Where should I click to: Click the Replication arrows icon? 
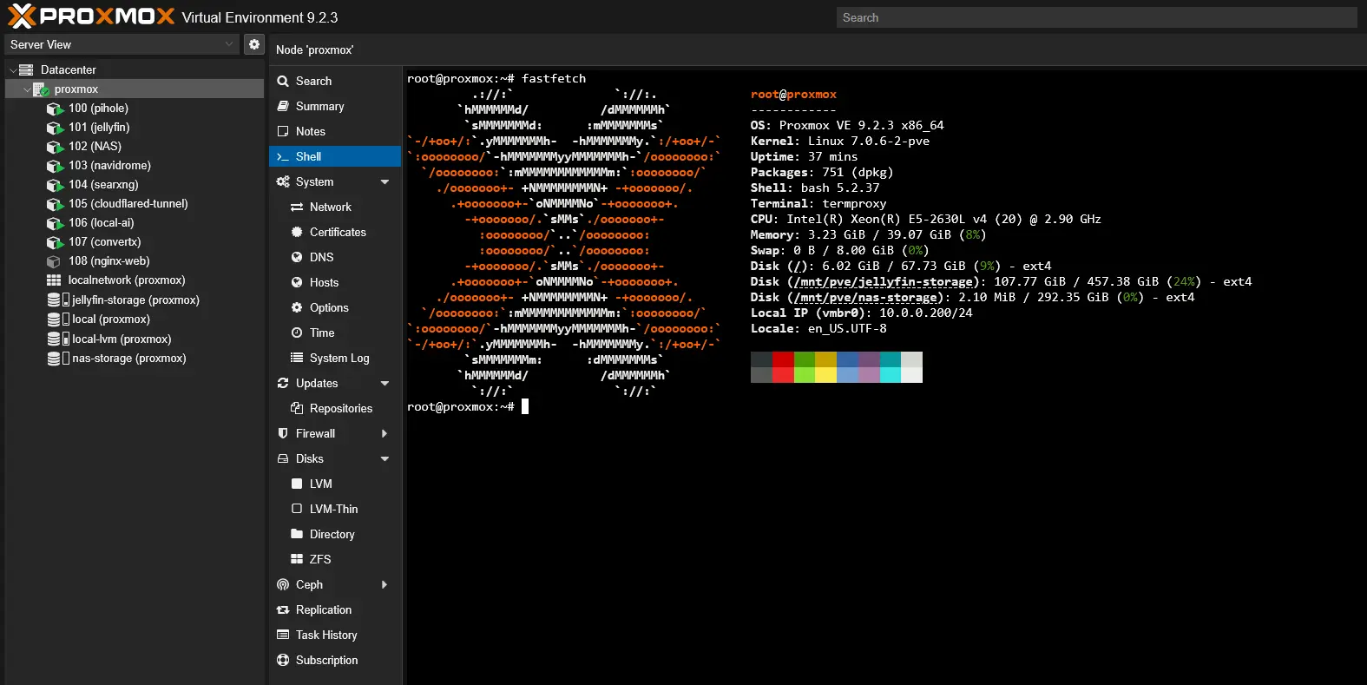coord(283,609)
